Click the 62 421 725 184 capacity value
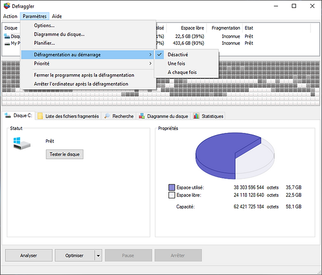The image size is (322, 275). point(248,206)
